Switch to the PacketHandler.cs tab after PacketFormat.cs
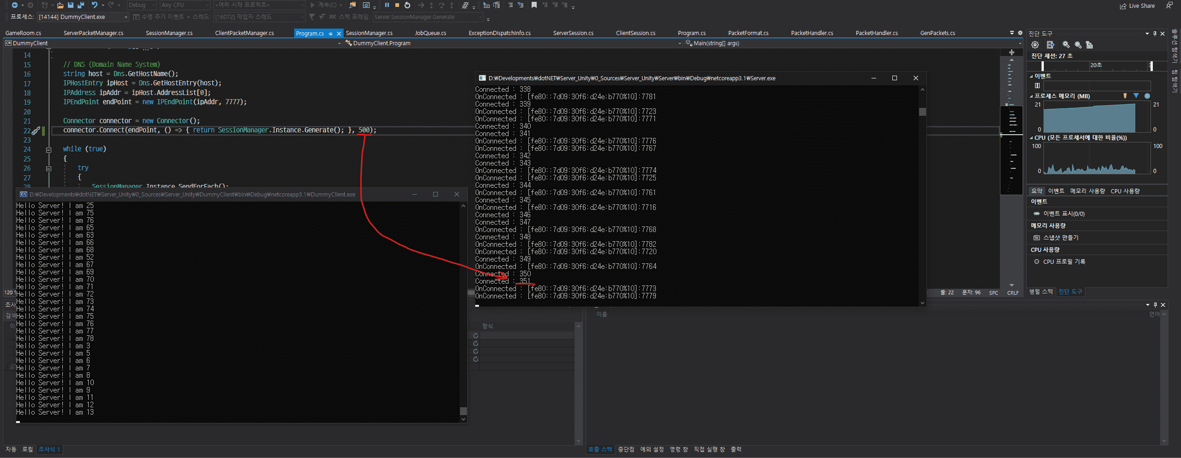Screen dimensions: 1181x458 pyautogui.click(x=812, y=33)
